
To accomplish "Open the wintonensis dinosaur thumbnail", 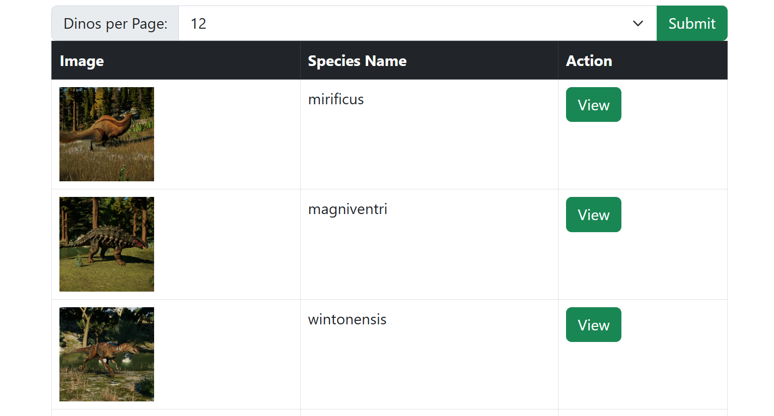I will pos(107,354).
